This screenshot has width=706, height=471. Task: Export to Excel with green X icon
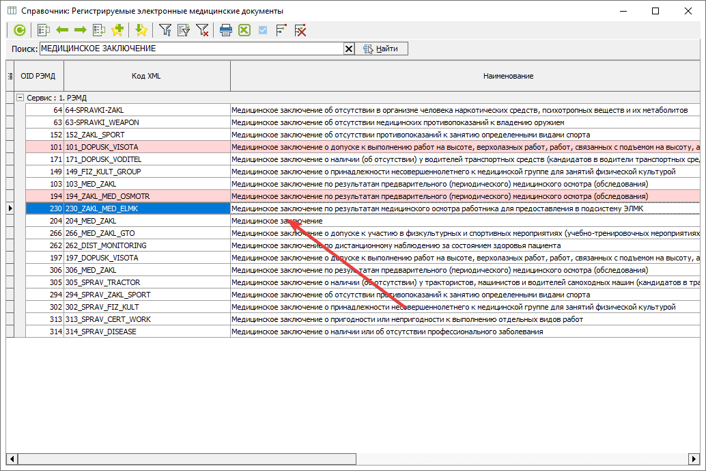click(244, 30)
